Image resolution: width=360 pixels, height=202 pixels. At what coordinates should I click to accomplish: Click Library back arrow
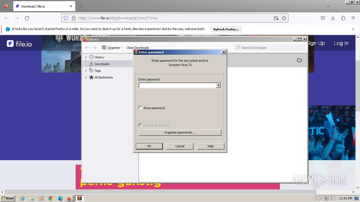click(x=87, y=48)
